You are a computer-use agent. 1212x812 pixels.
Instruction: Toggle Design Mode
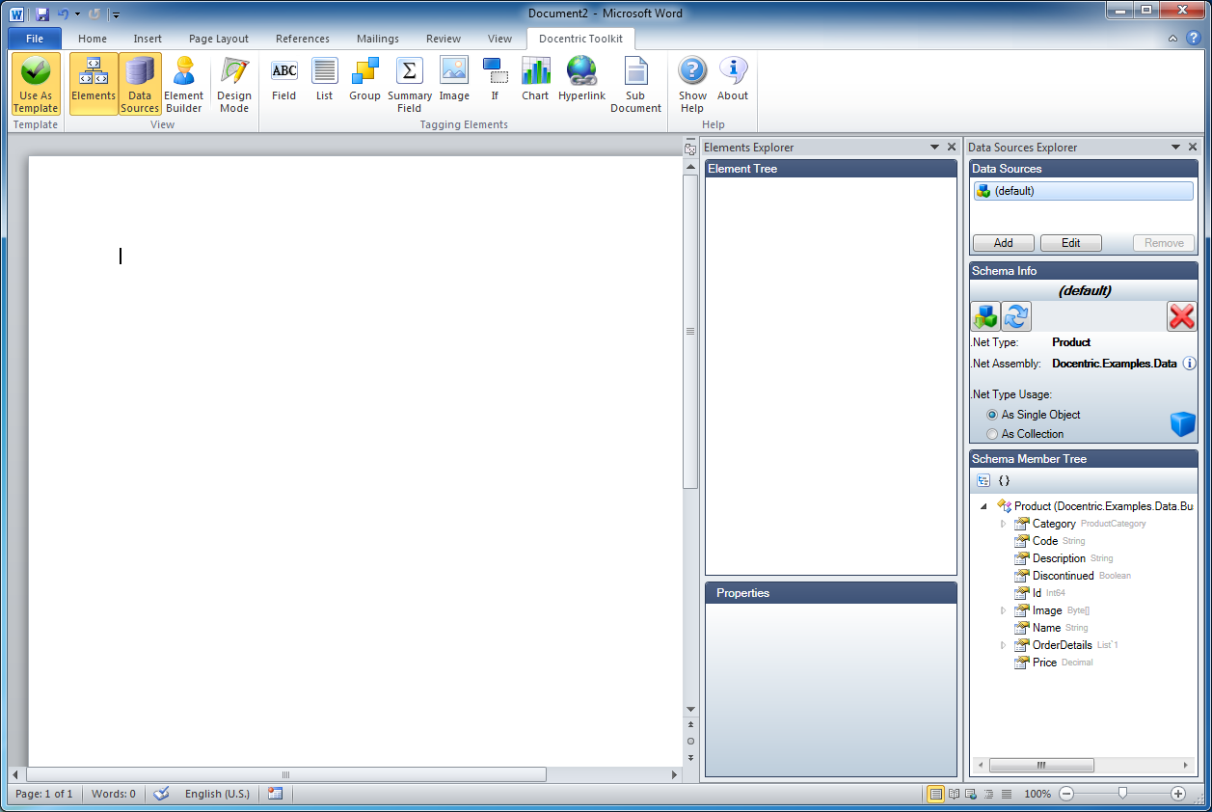233,84
